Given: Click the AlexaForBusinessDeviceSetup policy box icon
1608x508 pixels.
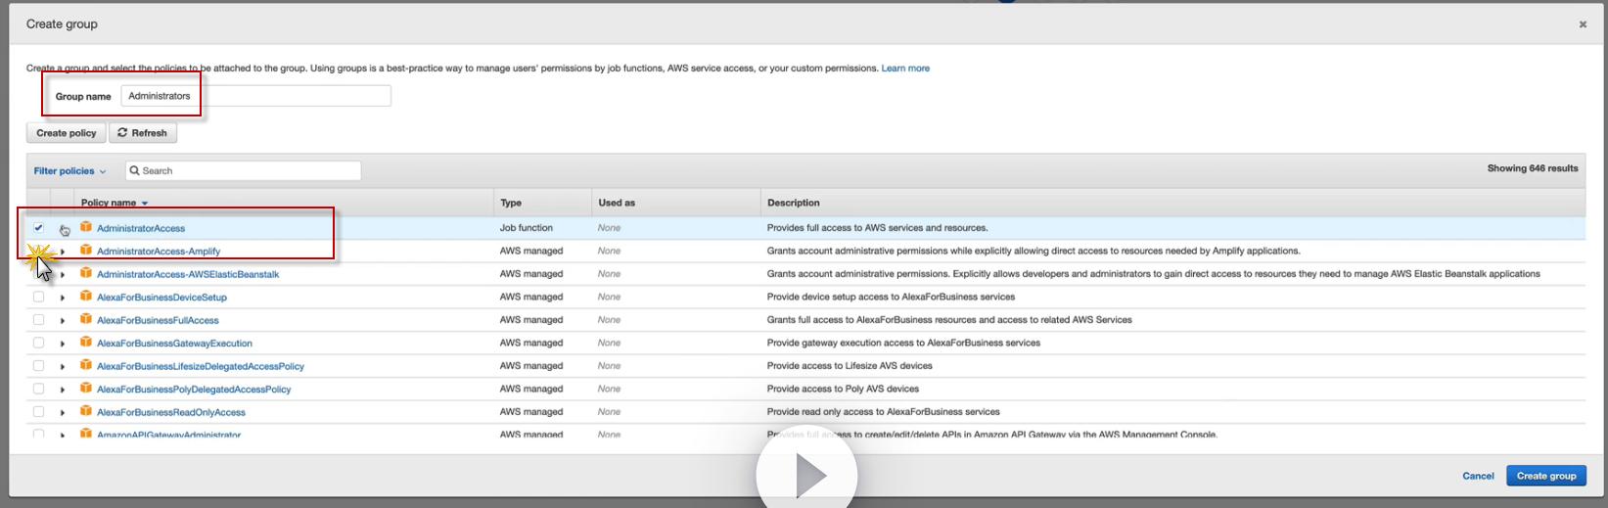Looking at the screenshot, I should point(86,297).
